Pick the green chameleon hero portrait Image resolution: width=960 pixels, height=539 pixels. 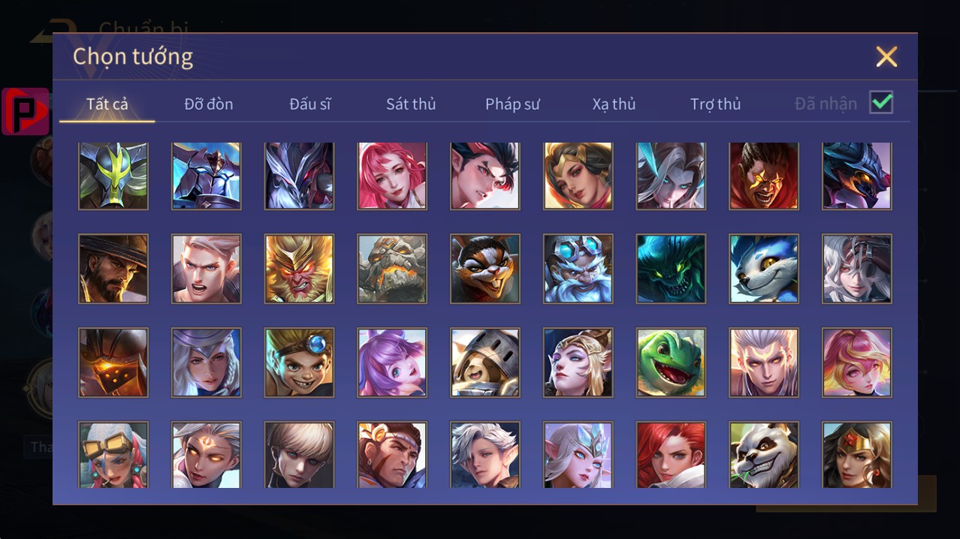(671, 363)
